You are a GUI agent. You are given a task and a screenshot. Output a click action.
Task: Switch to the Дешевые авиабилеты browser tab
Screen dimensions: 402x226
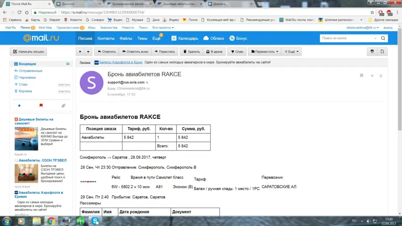click(x=180, y=4)
